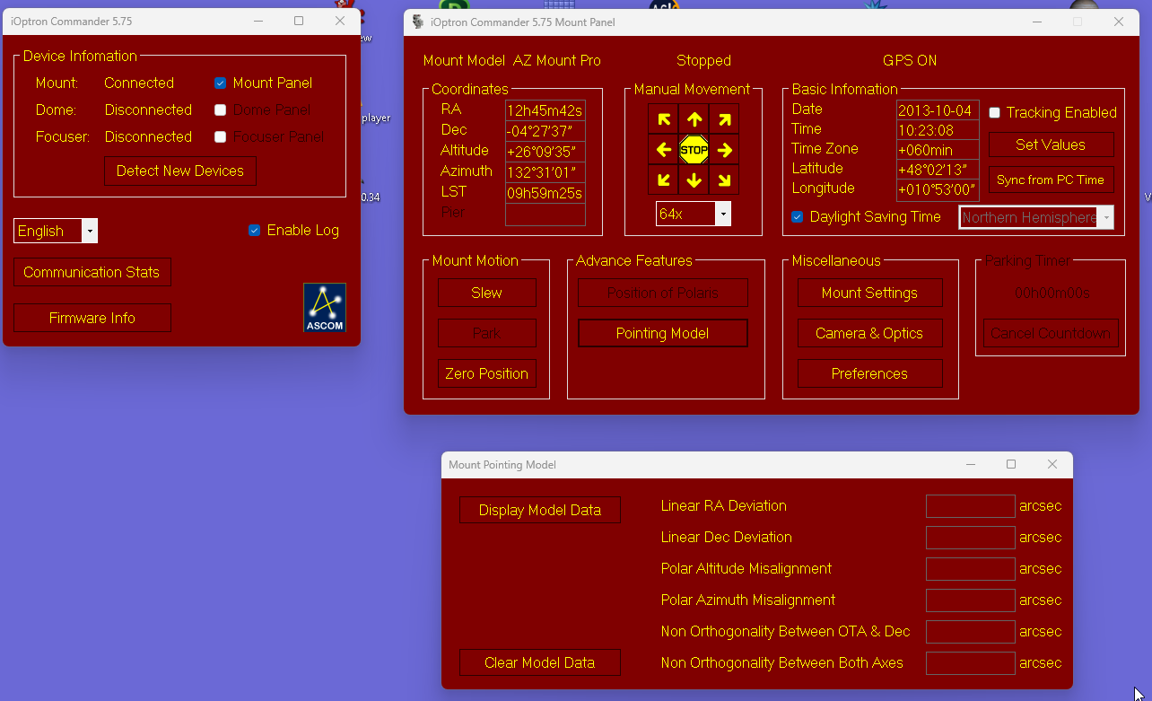1152x701 pixels.
Task: Click the Date field showing 2013-10-04
Action: pyautogui.click(x=938, y=110)
